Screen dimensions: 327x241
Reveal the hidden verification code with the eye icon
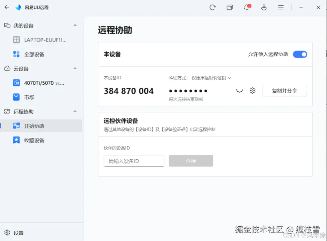(240, 91)
